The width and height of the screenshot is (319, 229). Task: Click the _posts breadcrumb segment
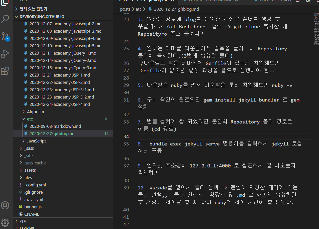tap(124, 9)
